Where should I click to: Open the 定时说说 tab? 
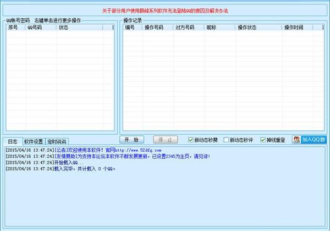57,141
